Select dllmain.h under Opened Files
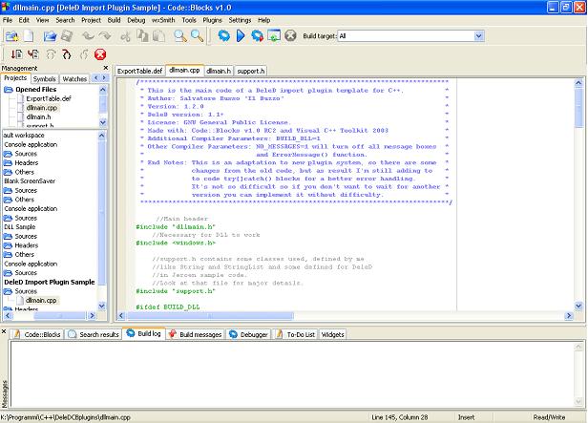 point(38,117)
